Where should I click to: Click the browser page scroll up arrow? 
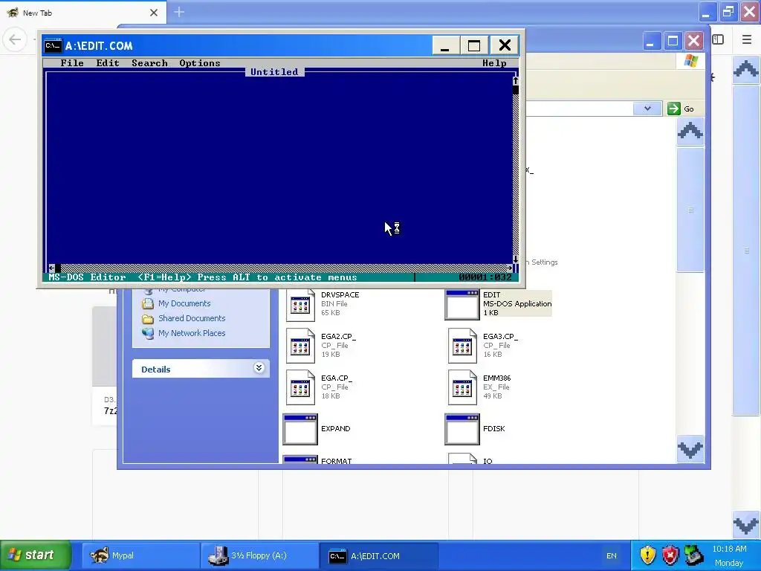point(746,69)
